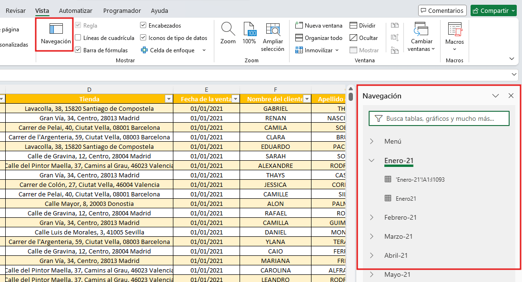Open Cambiar ventanas menu

[421, 37]
